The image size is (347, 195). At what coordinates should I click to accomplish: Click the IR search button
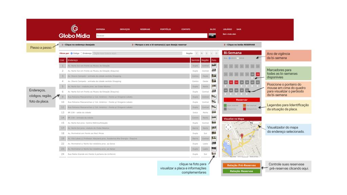click(x=212, y=36)
